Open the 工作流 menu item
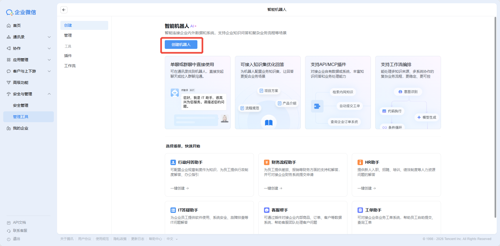This screenshot has width=500, height=246. tap(70, 66)
